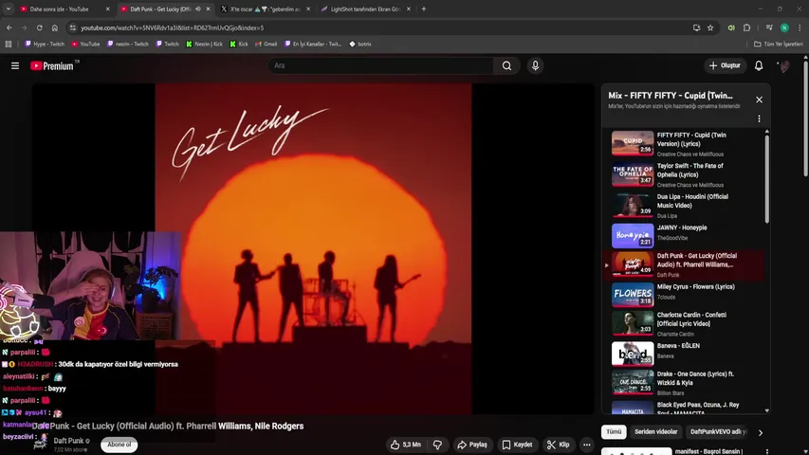Open tab search dropdown arrow
This screenshot has width=809, height=455.
click(9, 9)
